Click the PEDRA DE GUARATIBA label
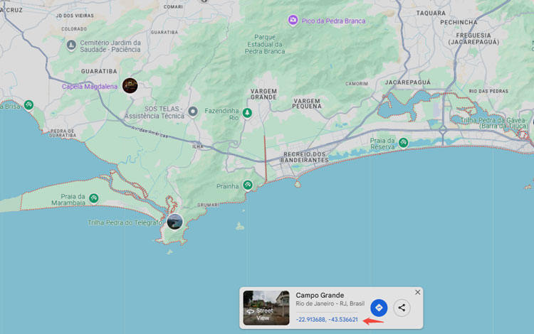 tap(63, 133)
